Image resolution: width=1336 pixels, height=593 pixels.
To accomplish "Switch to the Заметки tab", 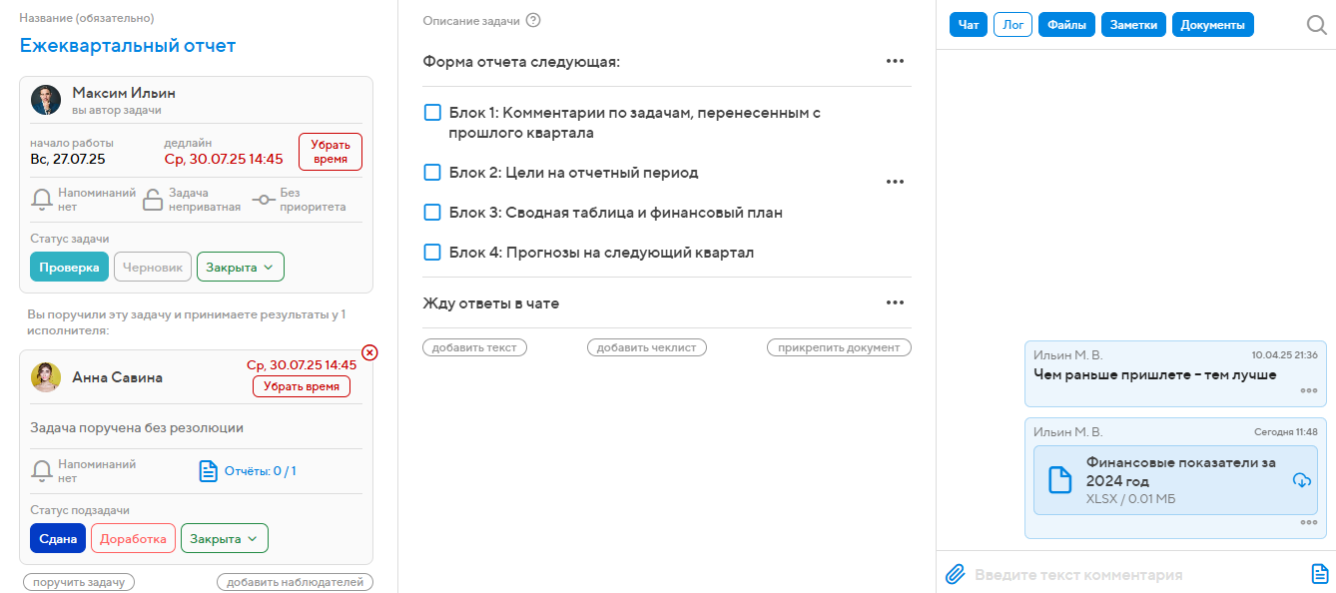I will coord(1133,25).
